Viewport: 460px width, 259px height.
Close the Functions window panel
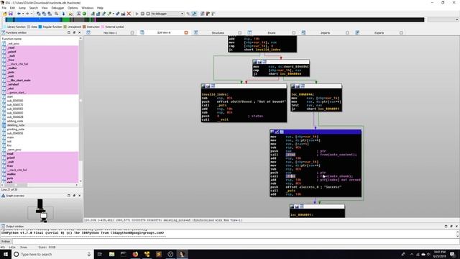(x=80, y=32)
